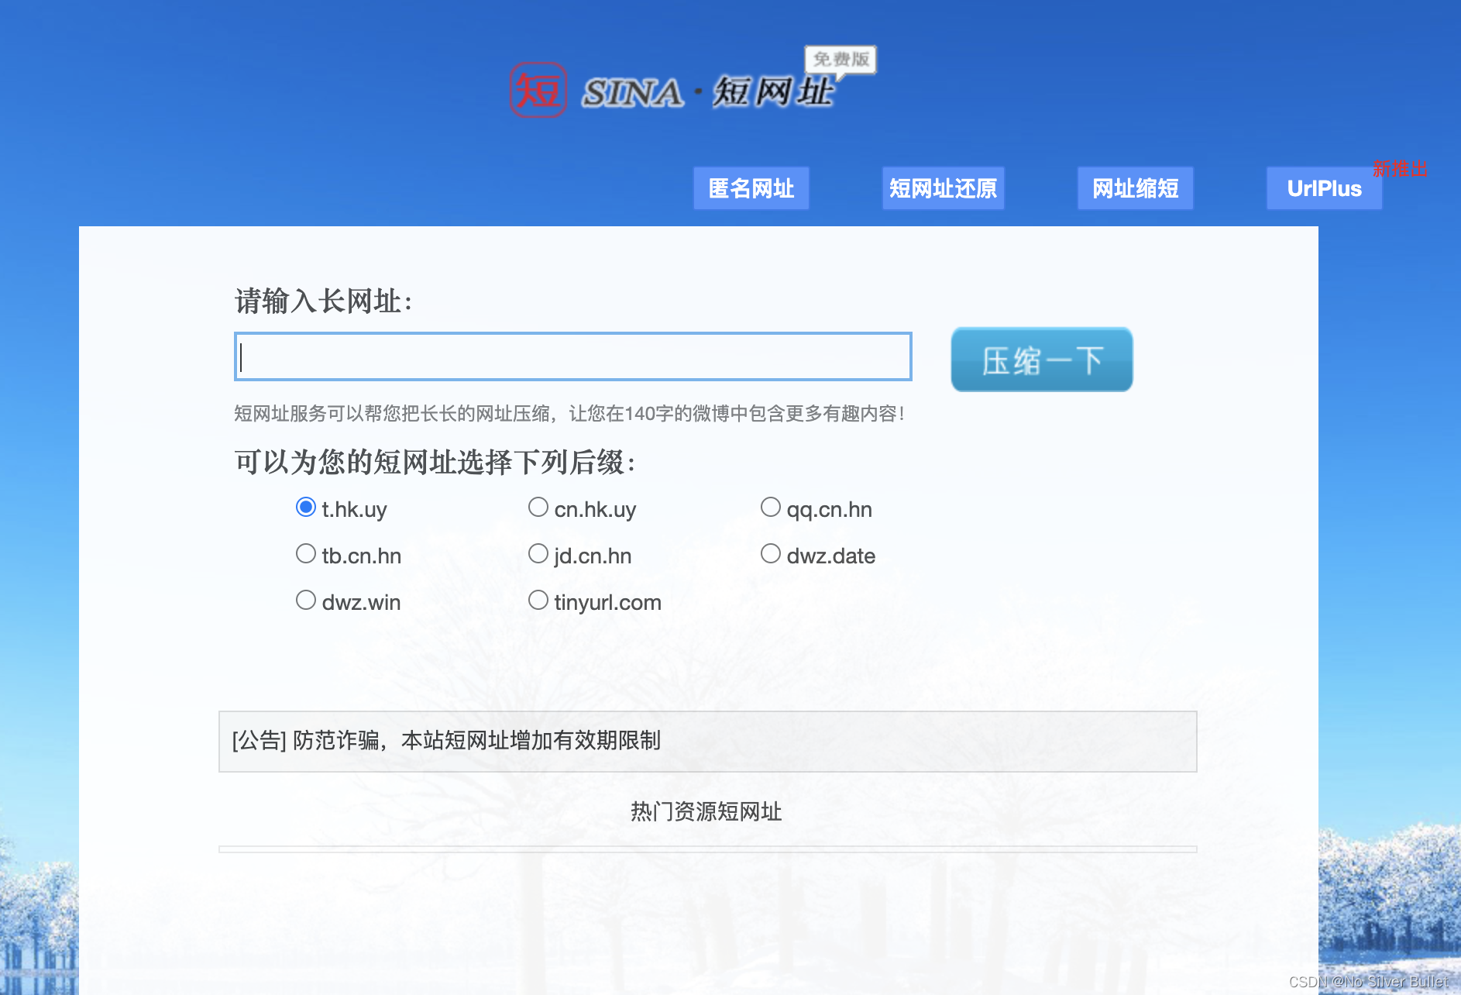Viewport: 1461px width, 995px height.
Task: Pick the dwz.date suffix radio button
Action: (x=771, y=554)
